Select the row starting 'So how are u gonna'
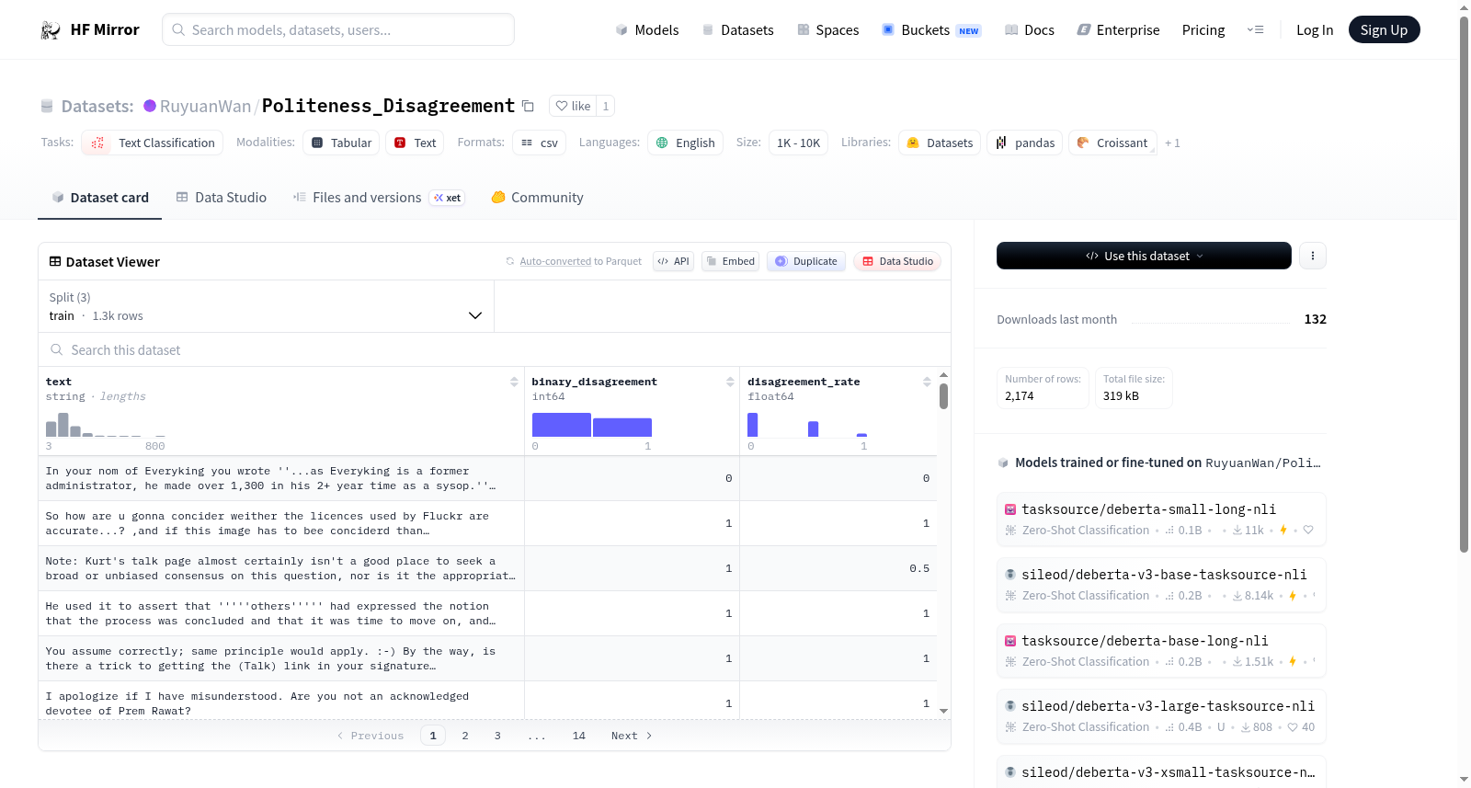Screen dimensions: 1471x788 coord(487,523)
